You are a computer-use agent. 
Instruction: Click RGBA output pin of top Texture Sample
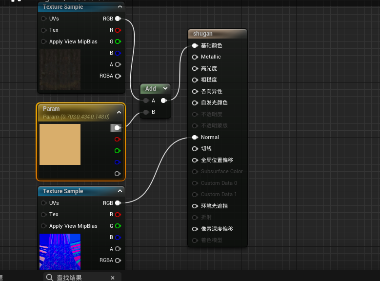[x=118, y=76]
